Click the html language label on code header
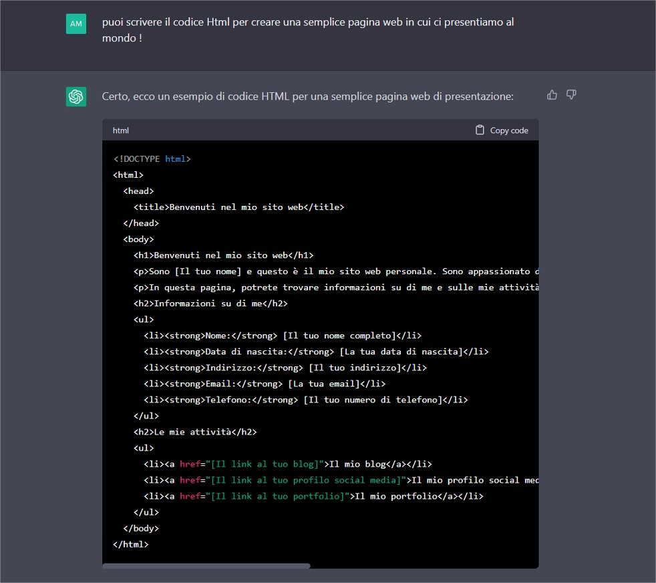The image size is (656, 583). tap(120, 130)
